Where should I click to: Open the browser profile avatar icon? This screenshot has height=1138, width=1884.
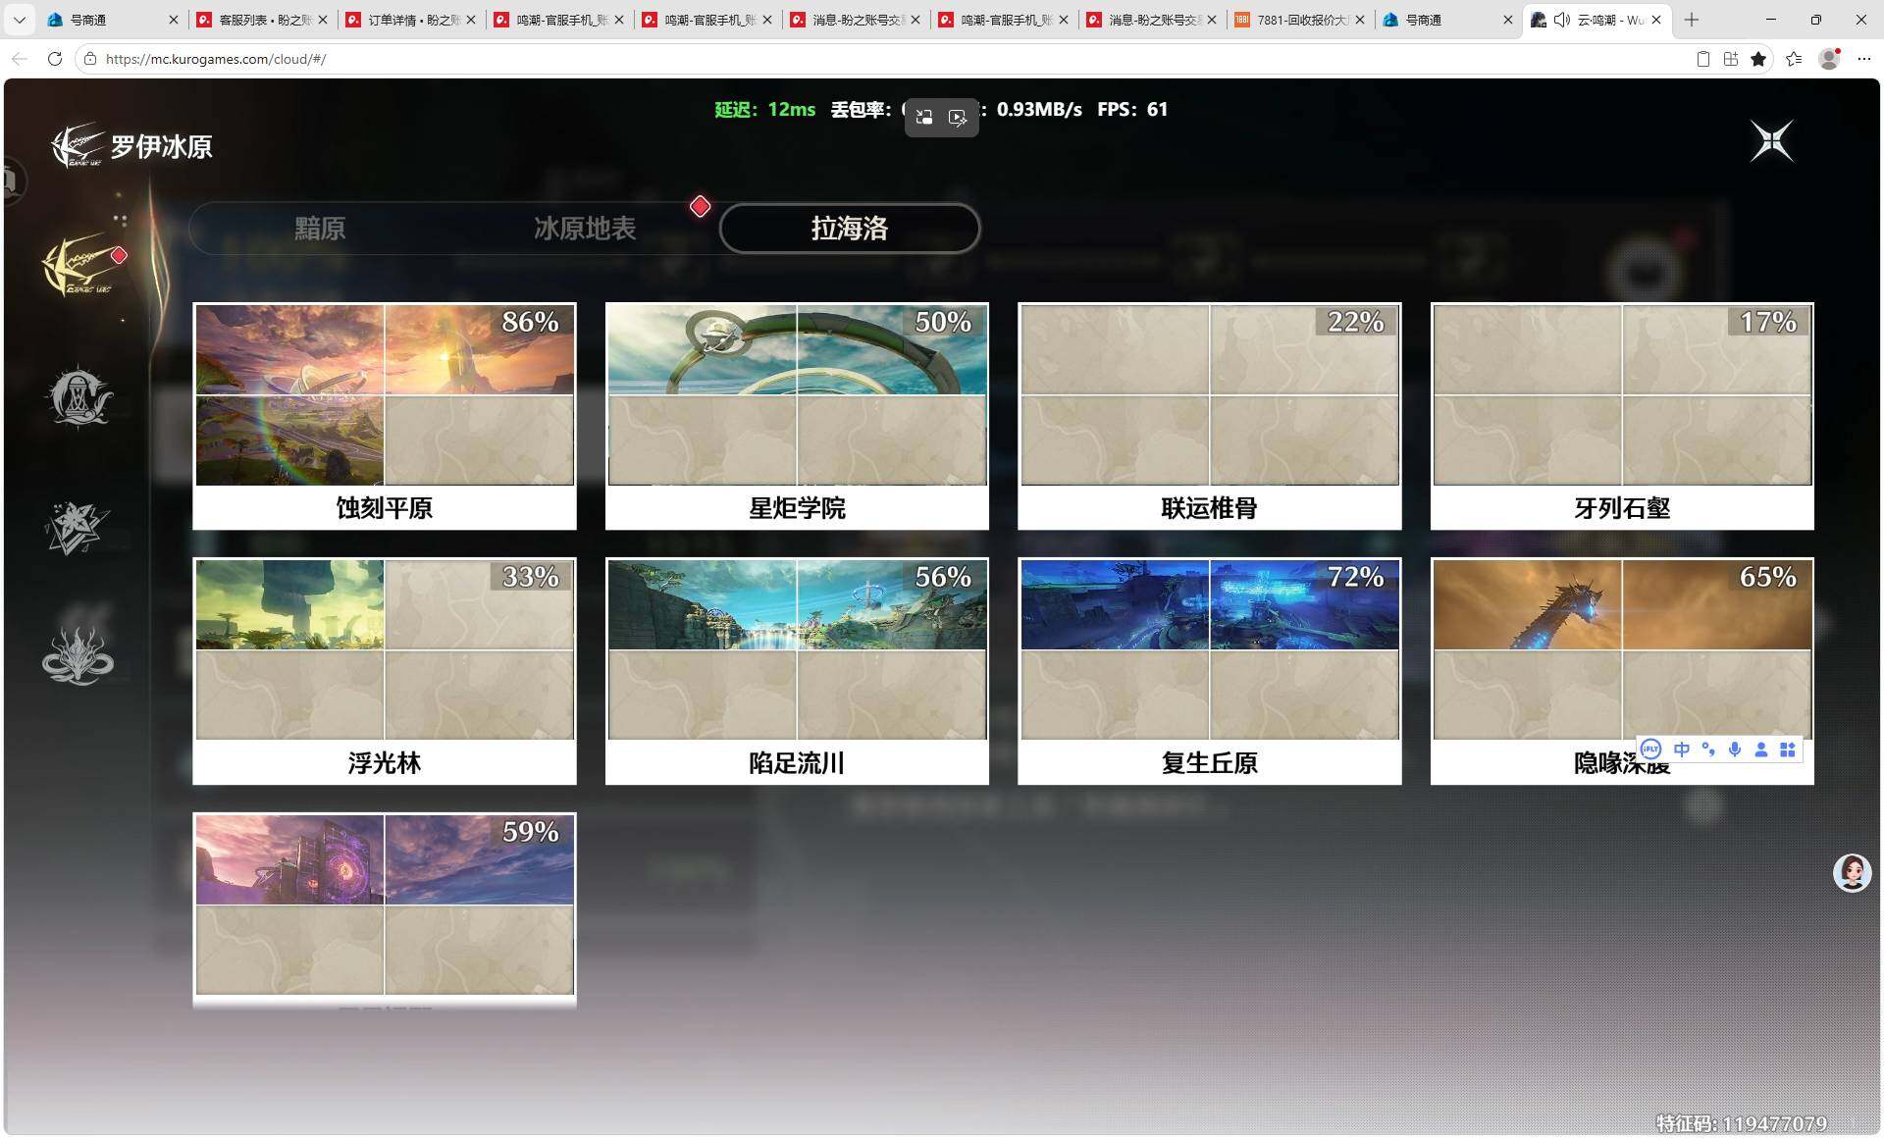click(1830, 59)
